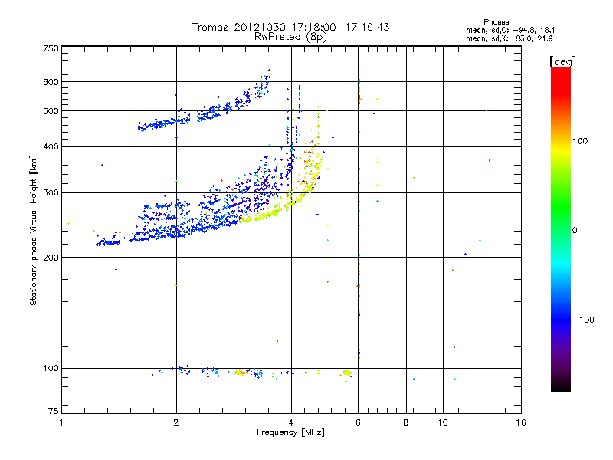Click the y-axis tick label "100"
This screenshot has height=460, width=613.
(x=51, y=368)
